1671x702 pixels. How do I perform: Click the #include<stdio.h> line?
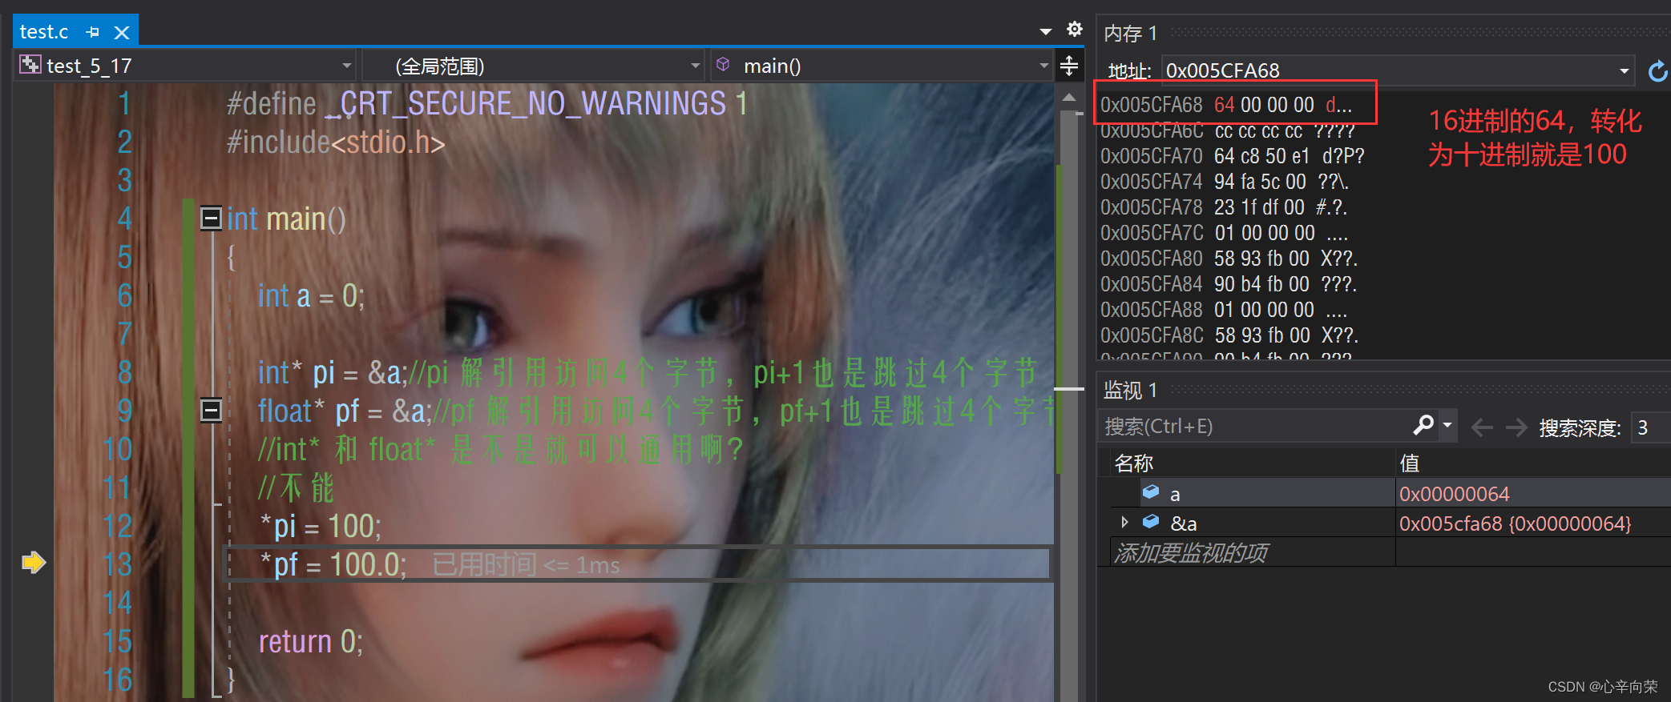point(336,142)
